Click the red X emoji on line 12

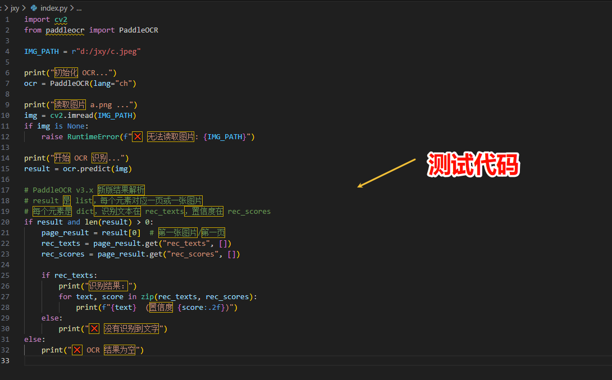pyautogui.click(x=138, y=136)
